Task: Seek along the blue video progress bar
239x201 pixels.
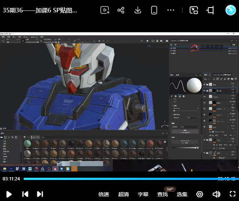Action: pyautogui.click(x=131, y=179)
